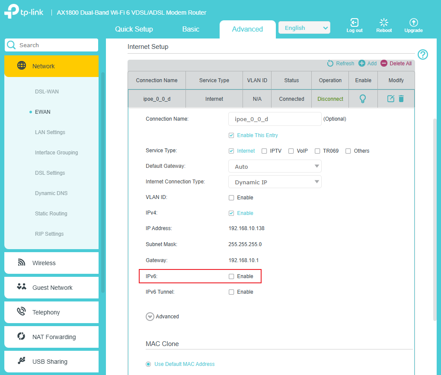The height and width of the screenshot is (375, 441).
Task: Enable the IPv6 Tunnel checkbox
Action: click(x=231, y=292)
